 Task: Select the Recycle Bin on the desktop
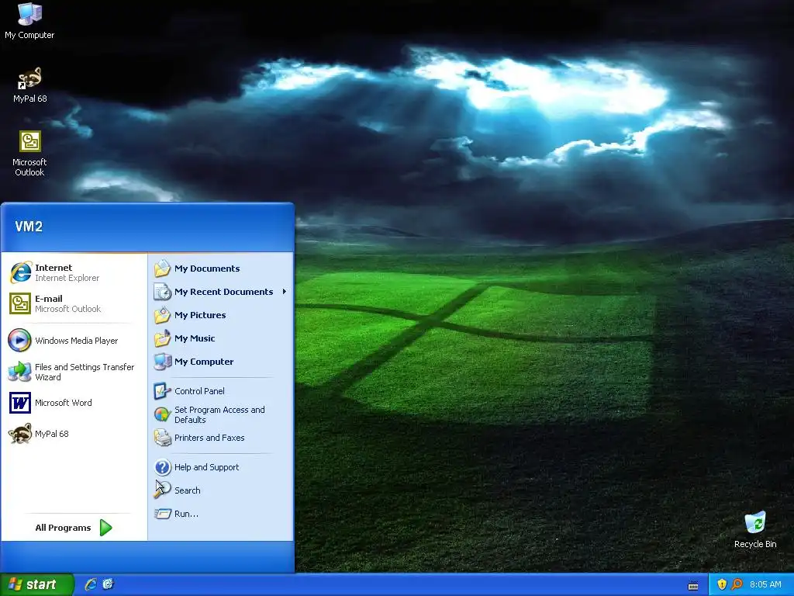coord(755,530)
